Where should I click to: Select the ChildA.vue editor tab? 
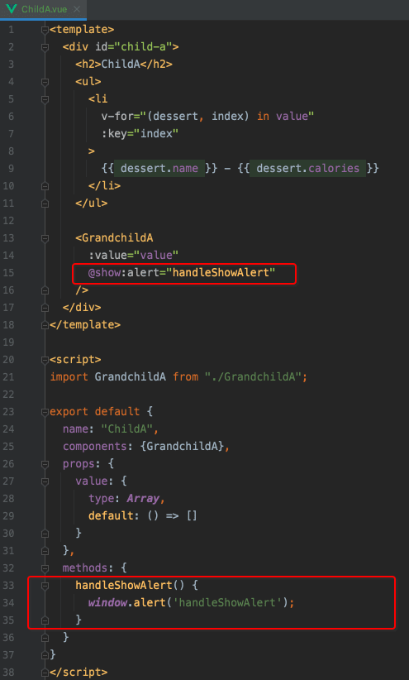coord(43,9)
